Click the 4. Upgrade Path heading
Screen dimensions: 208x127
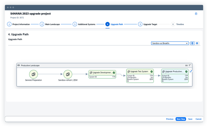(x=18, y=34)
